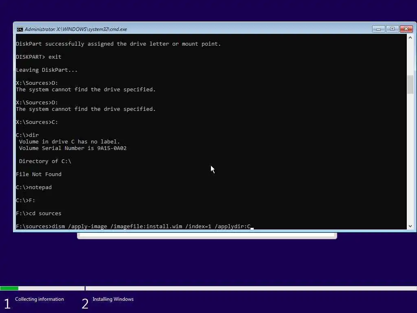Click the 'DISKPART> exit' line
Screen dimensions: 417x313
[39, 57]
